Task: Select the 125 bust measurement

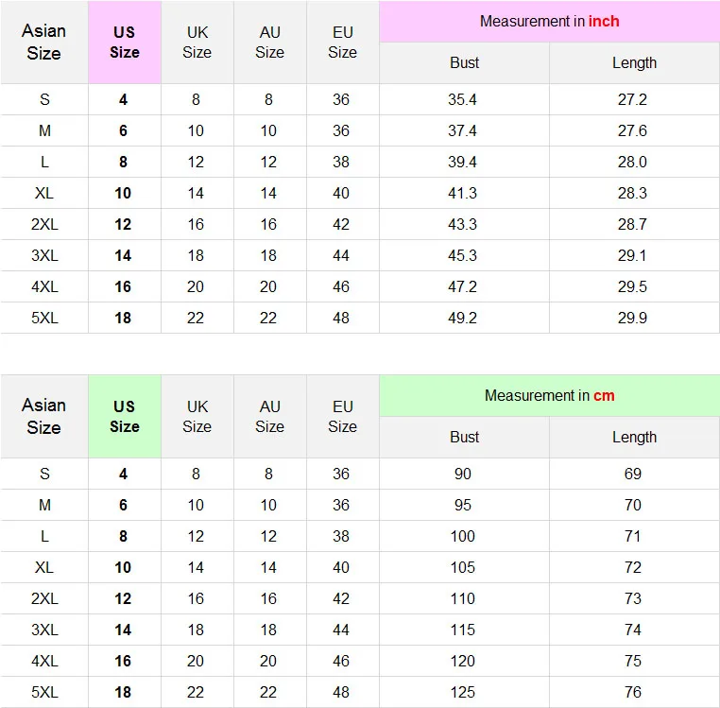Action: pos(462,692)
